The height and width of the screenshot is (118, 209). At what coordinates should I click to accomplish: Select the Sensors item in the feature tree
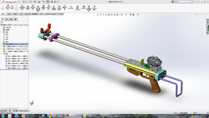click(6, 30)
